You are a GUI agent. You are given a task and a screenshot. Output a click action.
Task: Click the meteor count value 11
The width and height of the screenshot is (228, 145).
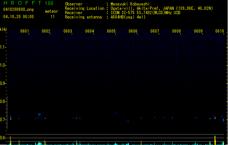[x=53, y=17]
